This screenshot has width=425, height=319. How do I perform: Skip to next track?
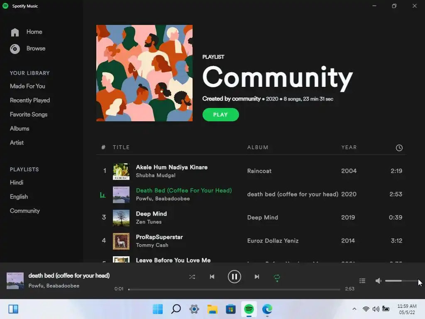coord(256,277)
